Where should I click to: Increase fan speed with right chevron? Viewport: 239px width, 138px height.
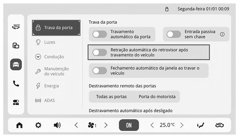pyautogui.click(x=106, y=125)
